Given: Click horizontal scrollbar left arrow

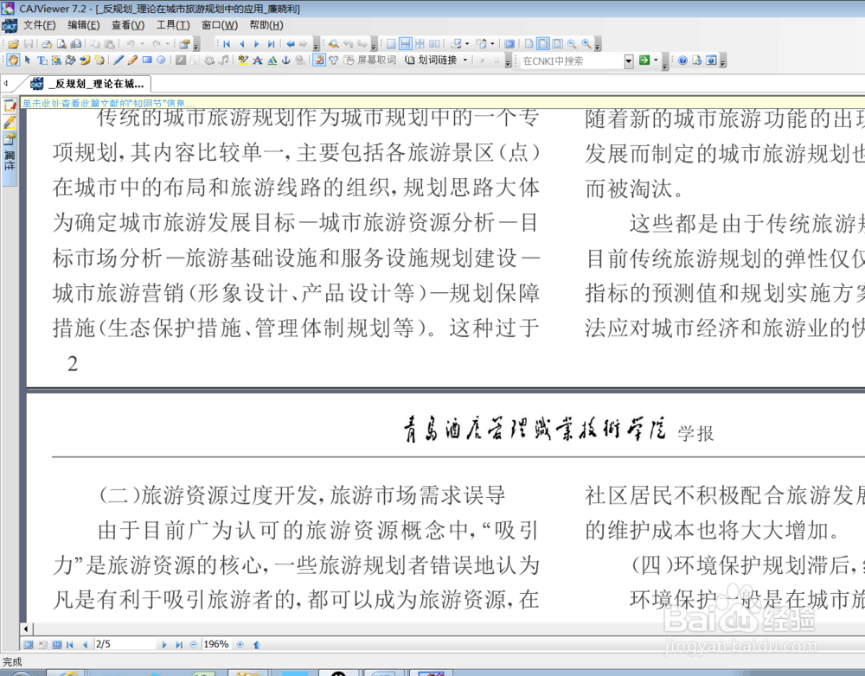Looking at the screenshot, I should tap(26, 628).
